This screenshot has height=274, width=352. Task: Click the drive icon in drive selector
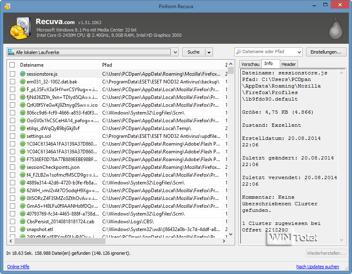coord(11,52)
